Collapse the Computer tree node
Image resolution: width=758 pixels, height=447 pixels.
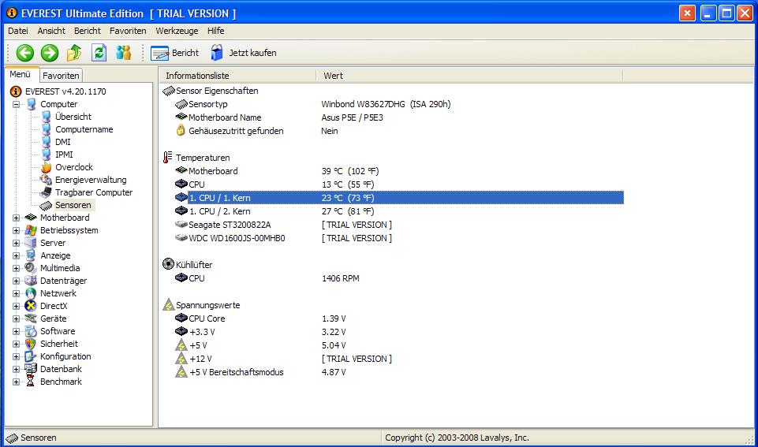point(17,104)
